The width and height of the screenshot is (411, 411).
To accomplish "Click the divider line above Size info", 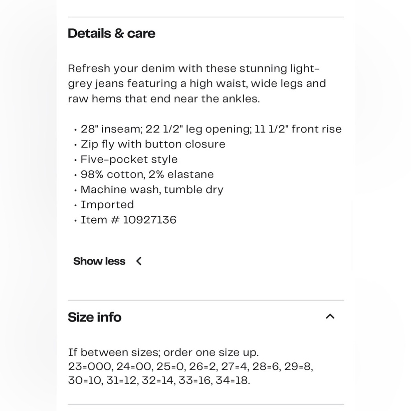I will coord(206,300).
